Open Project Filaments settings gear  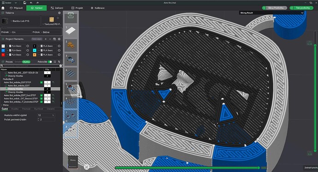pos(59,39)
